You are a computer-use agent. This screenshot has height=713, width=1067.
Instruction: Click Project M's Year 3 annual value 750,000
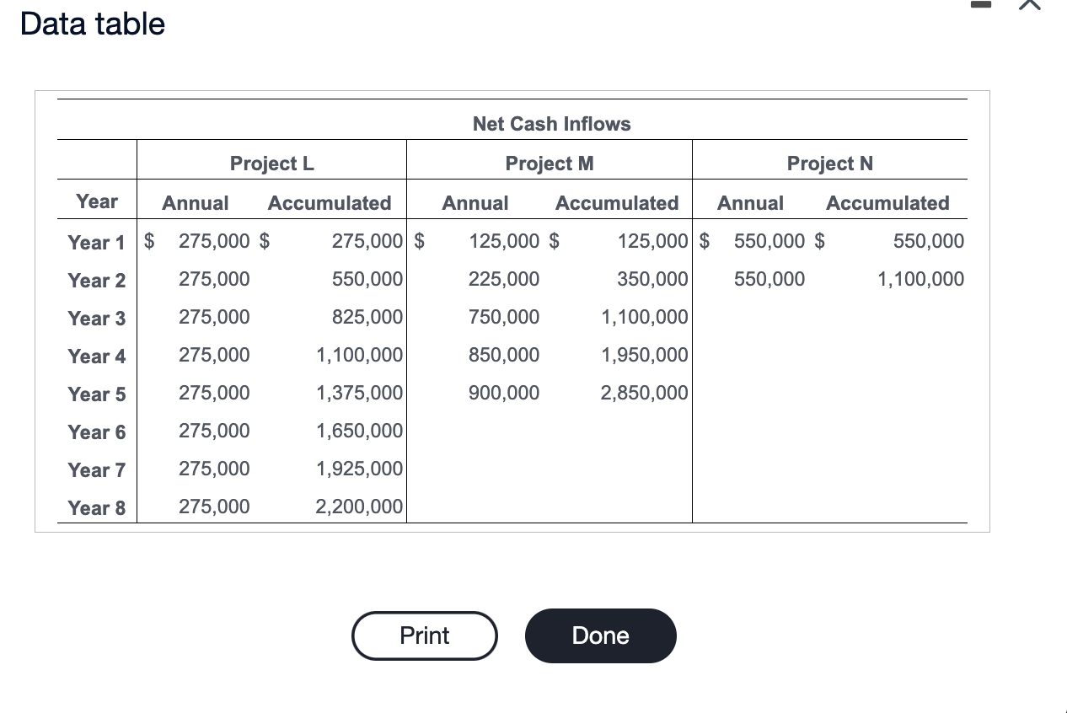coord(503,317)
